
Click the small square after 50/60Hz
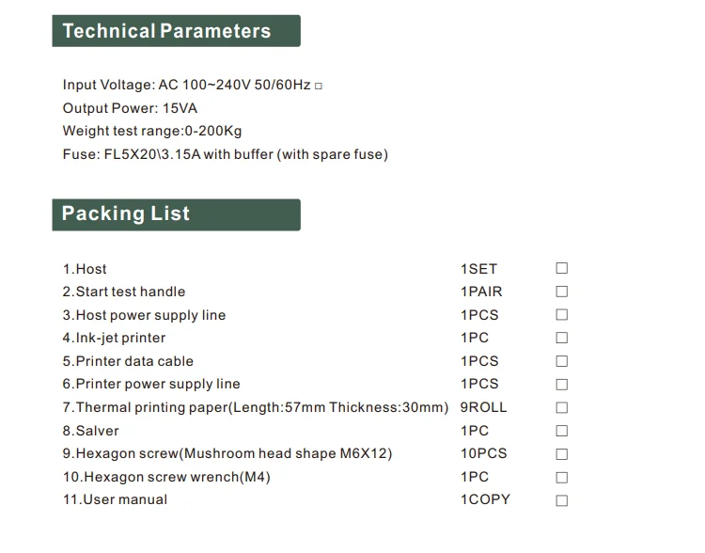[319, 86]
